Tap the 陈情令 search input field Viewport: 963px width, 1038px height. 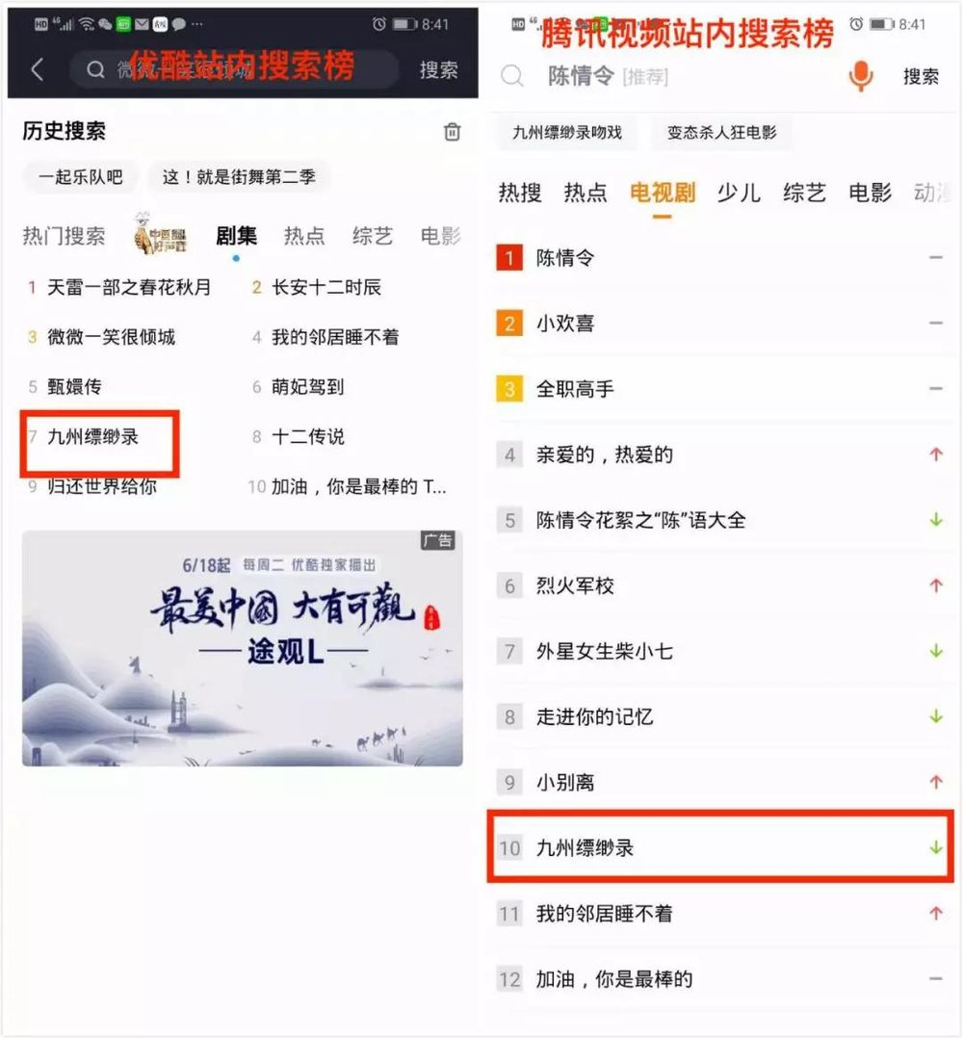pos(689,77)
